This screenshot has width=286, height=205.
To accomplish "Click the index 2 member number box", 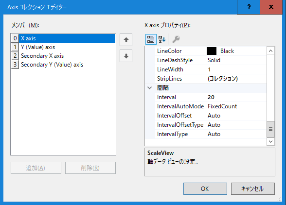I will pyautogui.click(x=15, y=56).
